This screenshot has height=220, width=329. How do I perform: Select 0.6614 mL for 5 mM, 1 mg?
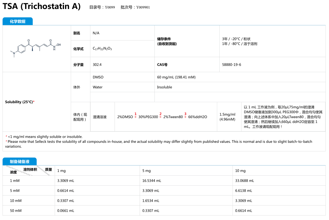(66, 191)
